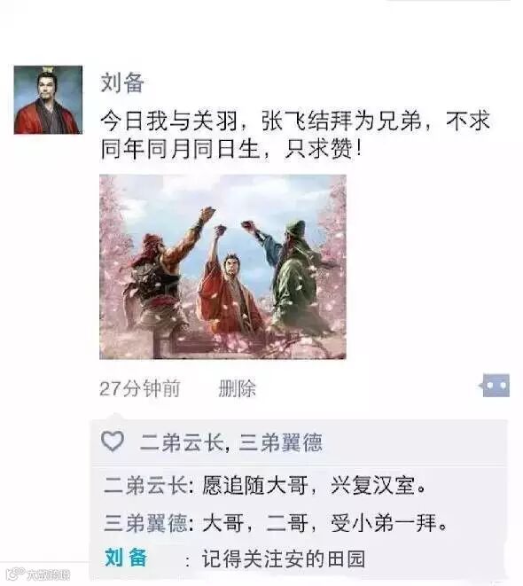The image size is (523, 586).
Task: Click the 刘备 name above the post
Action: tap(122, 82)
